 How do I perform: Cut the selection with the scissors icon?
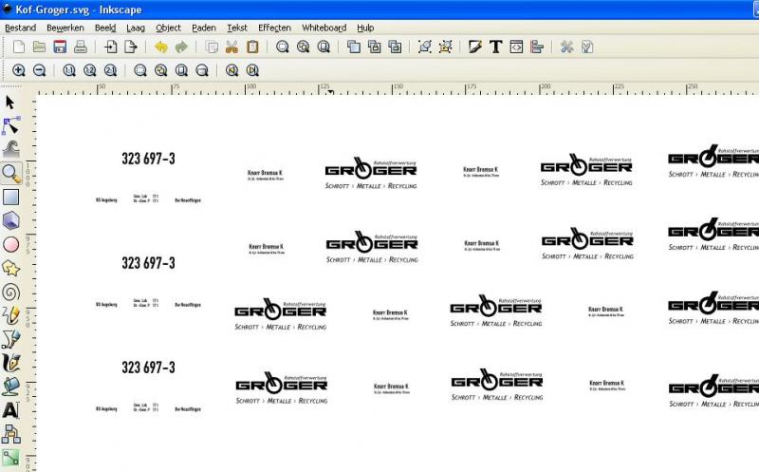231,47
